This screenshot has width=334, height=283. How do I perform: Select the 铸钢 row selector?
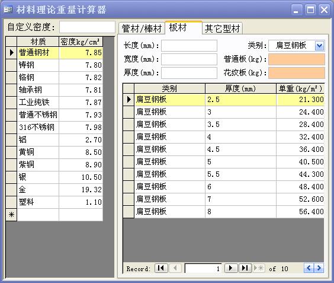[11, 65]
